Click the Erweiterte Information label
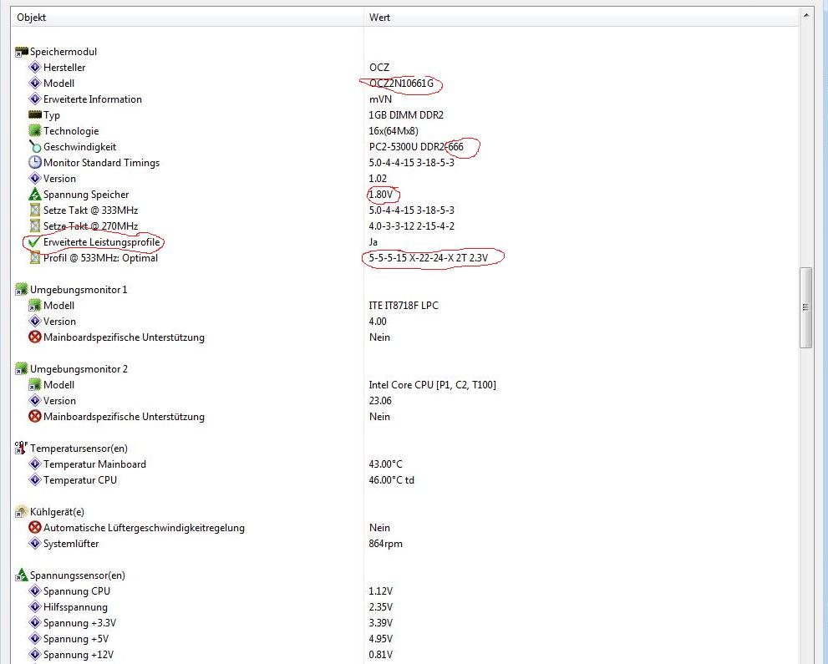828x664 pixels. pyautogui.click(x=93, y=99)
